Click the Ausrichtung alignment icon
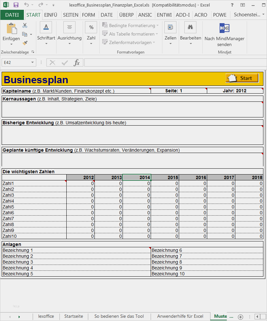Viewport: 267px width, 321px height. [x=69, y=27]
